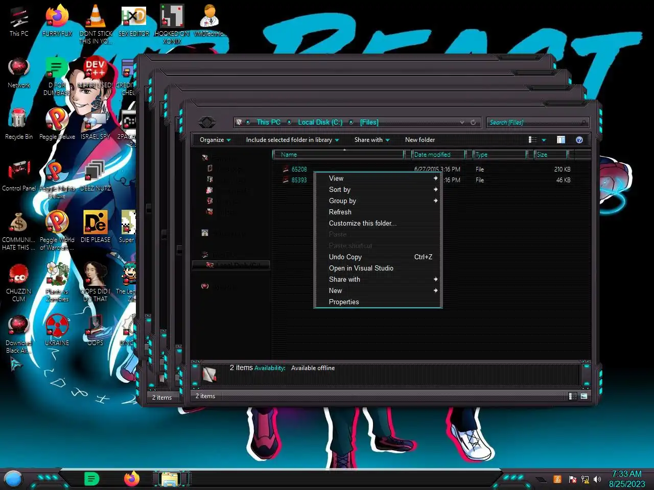Screen dimensions: 654x490
Task: Expand the address bar history dropdown
Action: [x=462, y=122]
